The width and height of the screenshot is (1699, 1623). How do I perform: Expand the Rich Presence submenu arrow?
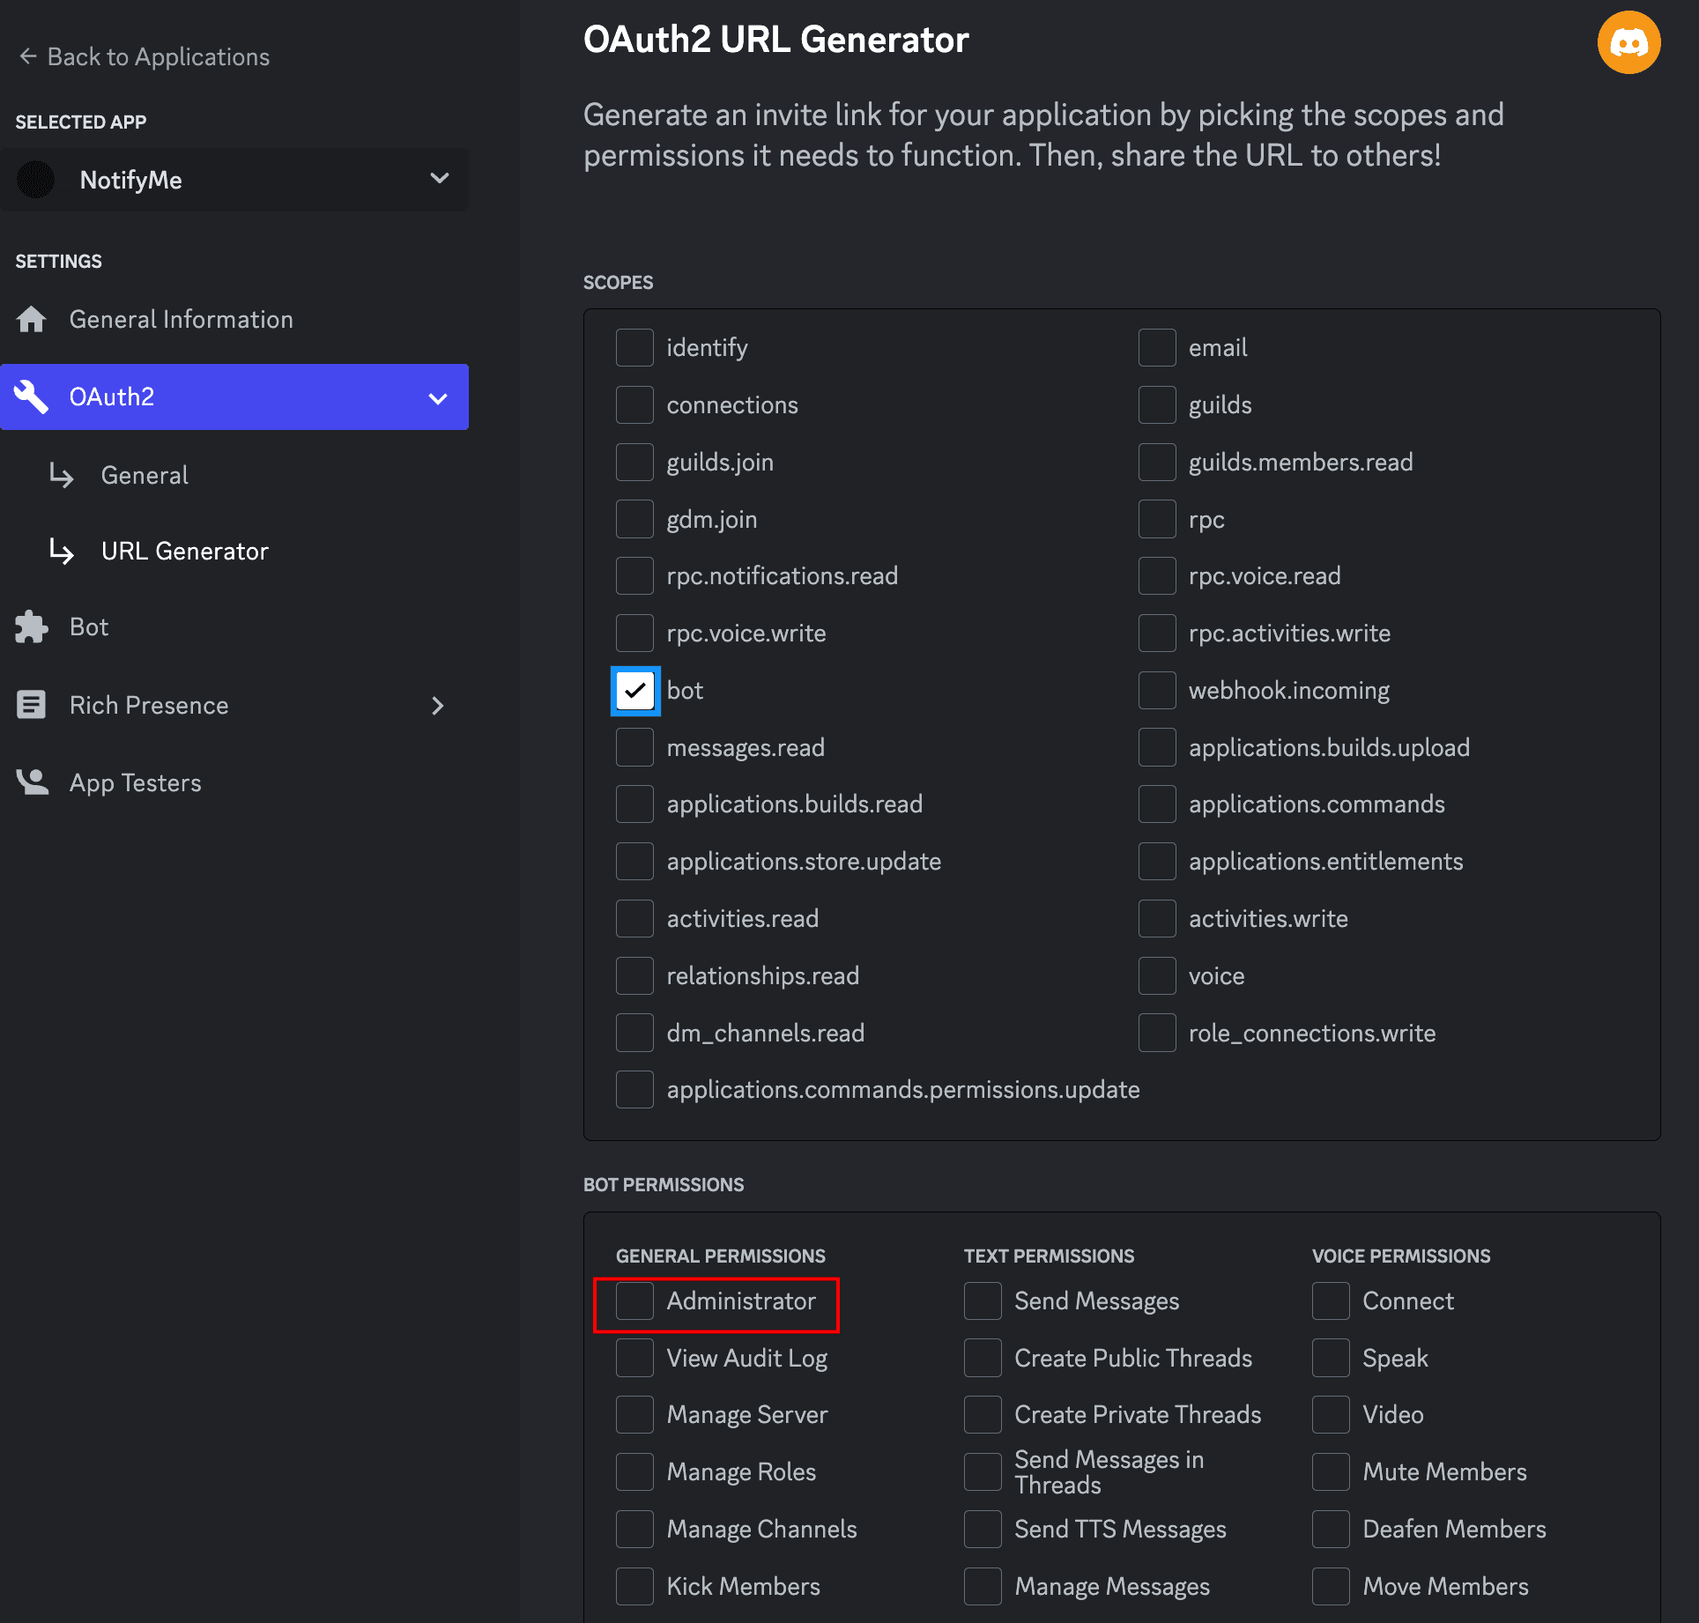click(x=438, y=706)
